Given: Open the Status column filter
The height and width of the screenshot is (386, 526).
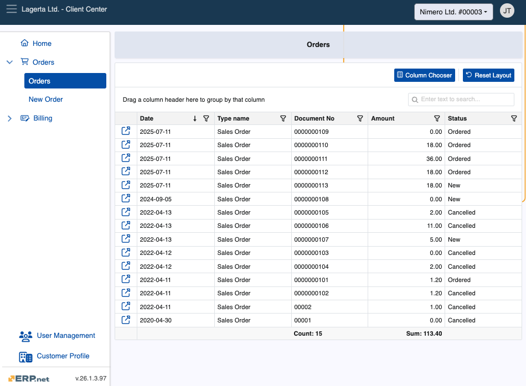Looking at the screenshot, I should click(514, 118).
